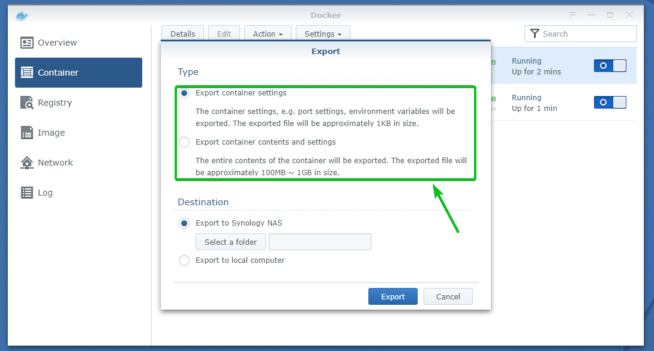This screenshot has height=351, width=654.
Task: Click the Container list icon
Action: [26, 73]
